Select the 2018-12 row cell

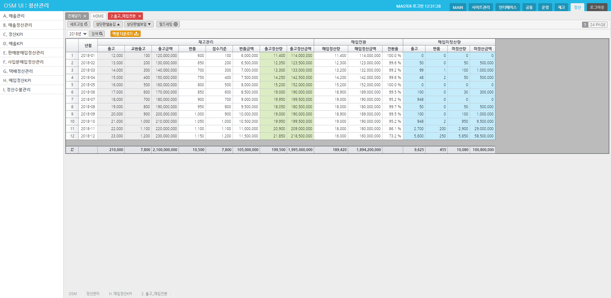pos(88,136)
